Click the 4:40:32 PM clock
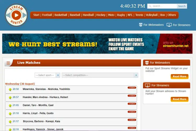196x131 pixels. [x=132, y=6]
